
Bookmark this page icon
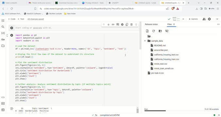pos(35,9)
